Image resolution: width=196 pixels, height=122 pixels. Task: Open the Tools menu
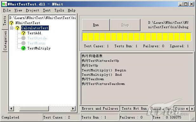tap(59, 10)
